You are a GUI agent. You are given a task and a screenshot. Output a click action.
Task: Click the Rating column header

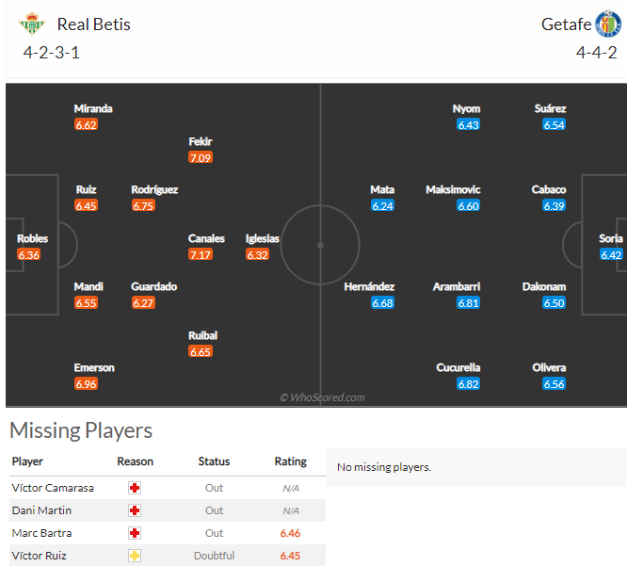point(291,461)
